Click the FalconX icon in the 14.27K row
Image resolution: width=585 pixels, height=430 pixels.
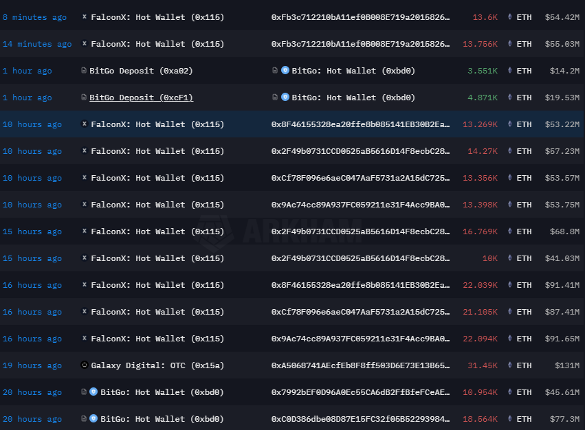coord(85,150)
